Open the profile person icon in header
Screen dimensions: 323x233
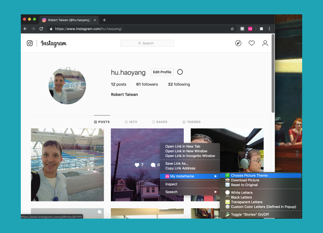coord(265,43)
